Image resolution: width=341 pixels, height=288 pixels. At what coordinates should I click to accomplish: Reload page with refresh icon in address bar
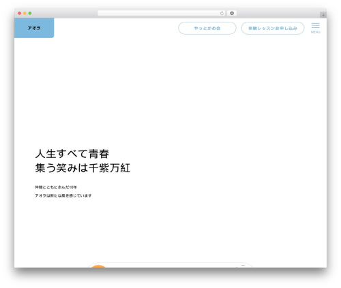[222, 13]
